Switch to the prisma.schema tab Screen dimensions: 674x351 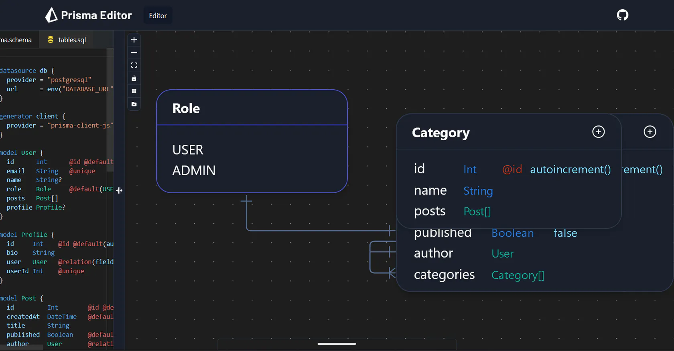pyautogui.click(x=16, y=40)
